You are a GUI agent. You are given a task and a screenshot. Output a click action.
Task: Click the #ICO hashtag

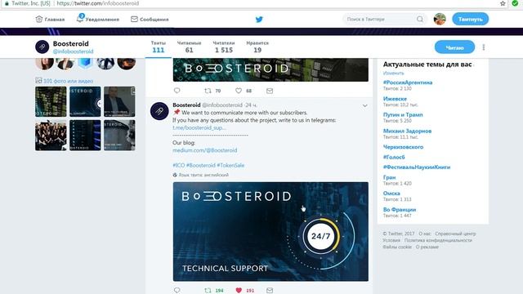(x=178, y=165)
